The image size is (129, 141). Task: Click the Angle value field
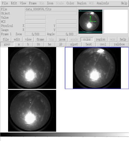(x=67, y=34)
